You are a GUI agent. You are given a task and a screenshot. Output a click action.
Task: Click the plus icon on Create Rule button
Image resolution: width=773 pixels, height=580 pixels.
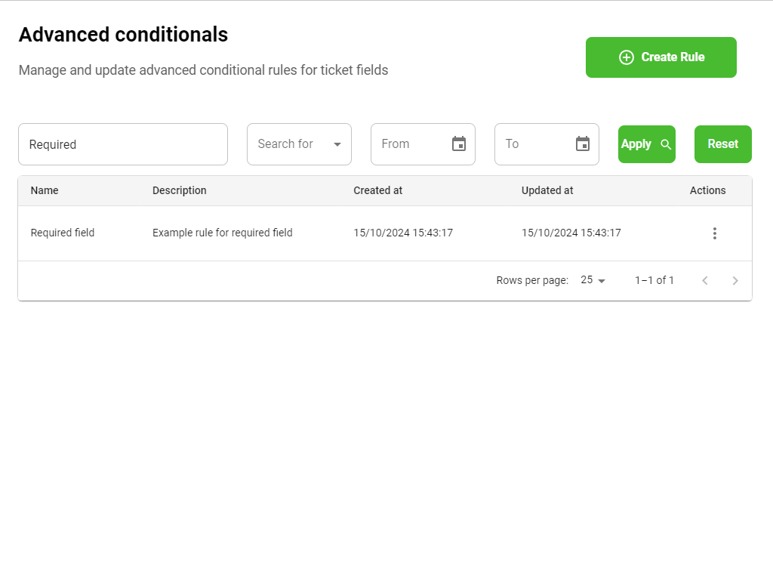pyautogui.click(x=626, y=57)
